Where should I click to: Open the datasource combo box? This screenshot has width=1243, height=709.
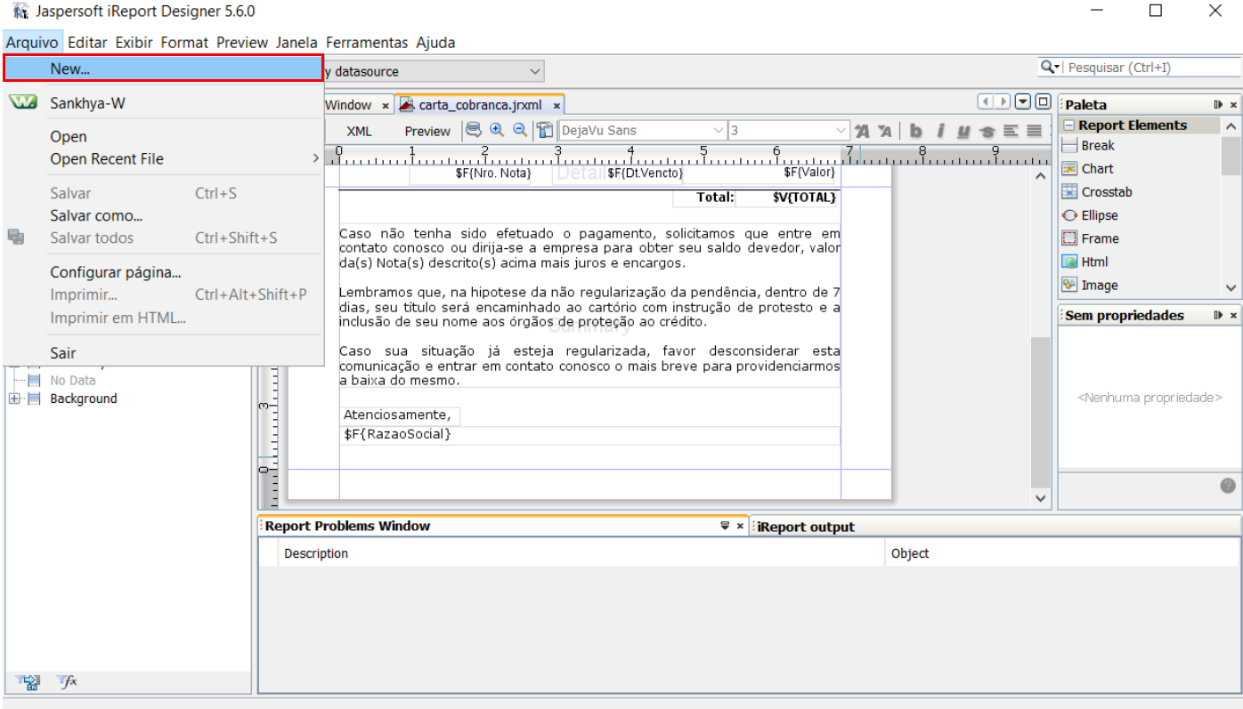[535, 71]
